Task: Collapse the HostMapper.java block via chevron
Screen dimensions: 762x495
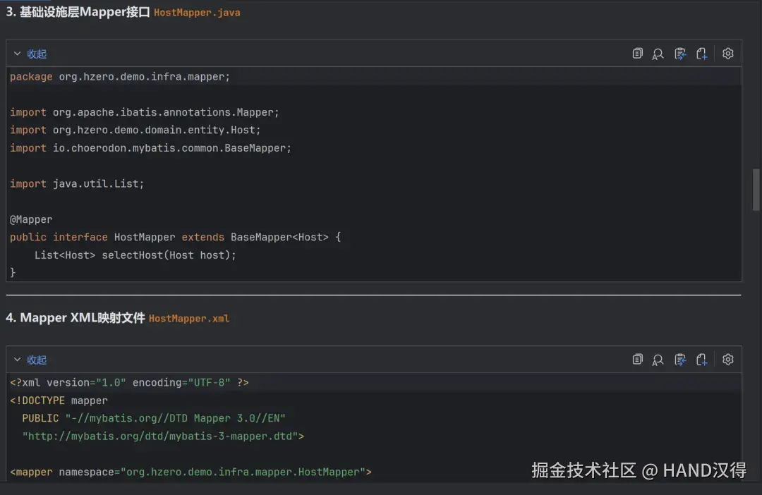Action: (18, 54)
